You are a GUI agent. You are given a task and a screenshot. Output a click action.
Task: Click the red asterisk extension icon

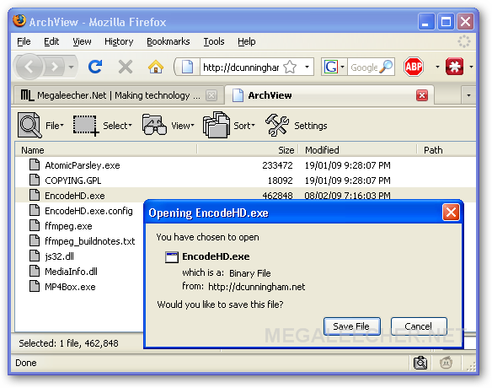pyautogui.click(x=454, y=67)
